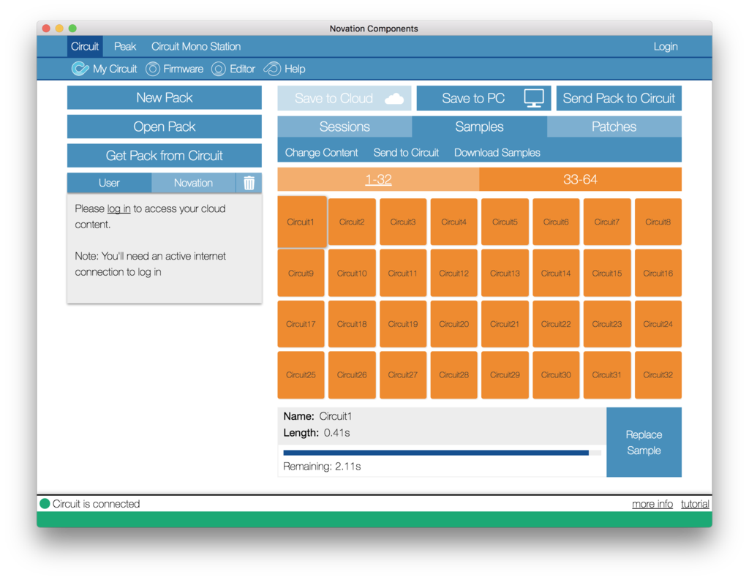Click the sample memory usage bar
Viewport: 749px width, 580px height.
[442, 453]
